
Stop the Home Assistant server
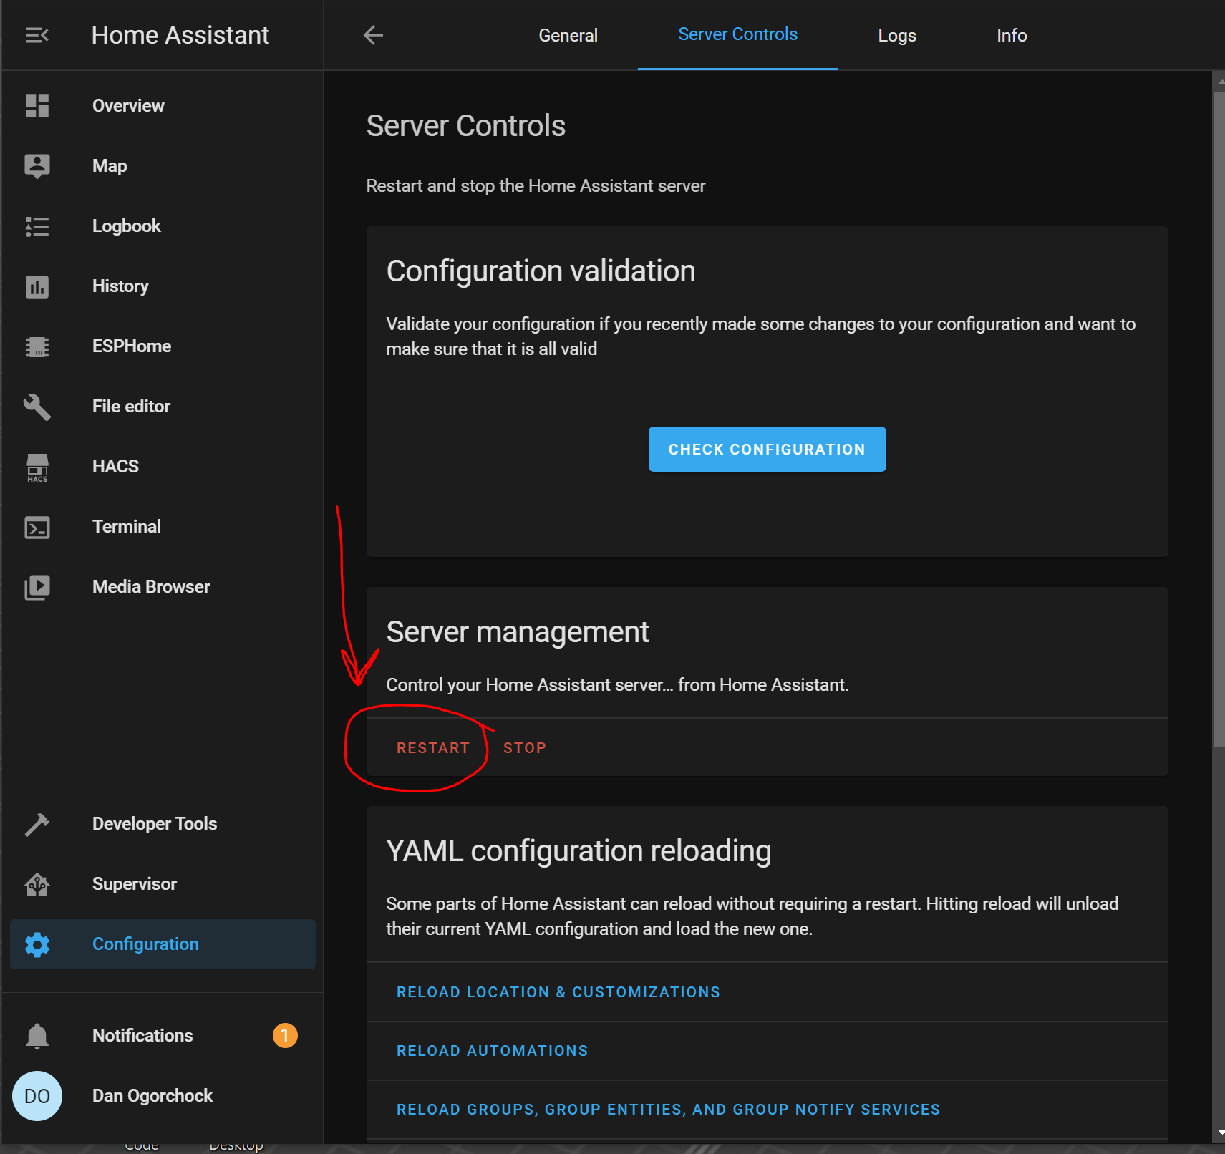(x=524, y=748)
